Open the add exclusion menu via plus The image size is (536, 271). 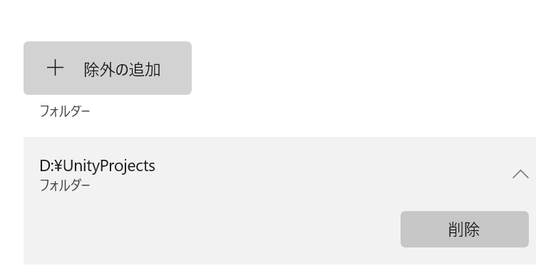55,68
